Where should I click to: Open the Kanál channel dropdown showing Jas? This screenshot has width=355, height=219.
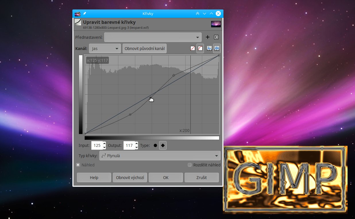coord(105,49)
